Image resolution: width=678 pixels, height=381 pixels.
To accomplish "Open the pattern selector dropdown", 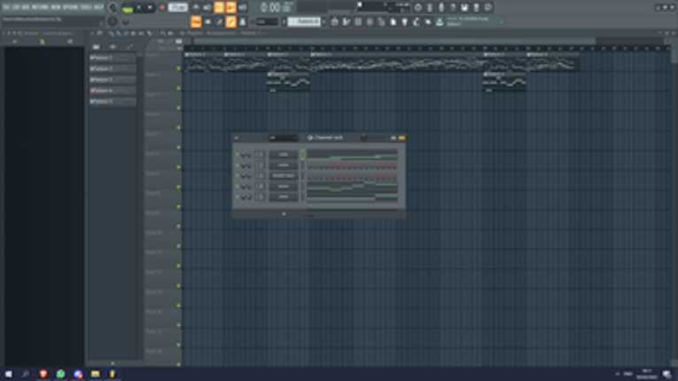I will point(304,21).
